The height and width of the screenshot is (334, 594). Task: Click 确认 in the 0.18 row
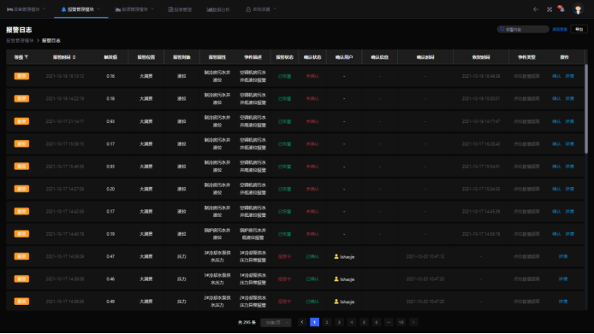[556, 98]
